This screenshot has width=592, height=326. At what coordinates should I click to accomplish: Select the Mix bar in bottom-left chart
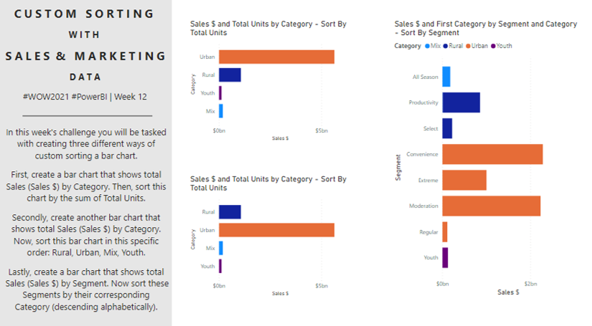[221, 248]
